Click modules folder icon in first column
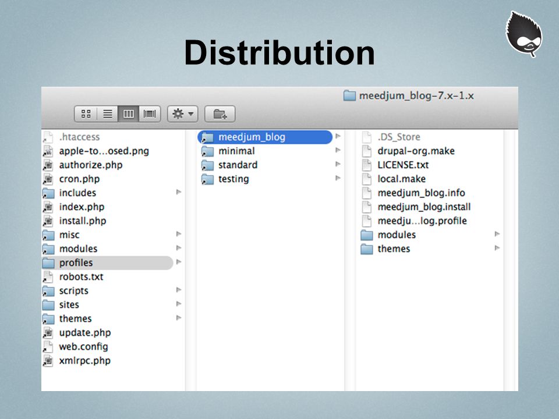 click(48, 249)
